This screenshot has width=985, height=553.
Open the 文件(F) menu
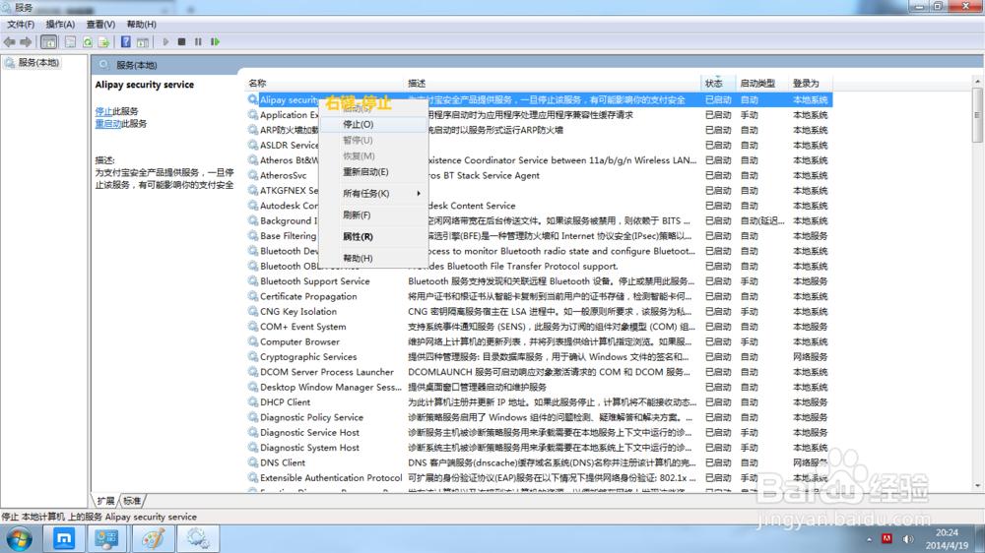pos(21,25)
